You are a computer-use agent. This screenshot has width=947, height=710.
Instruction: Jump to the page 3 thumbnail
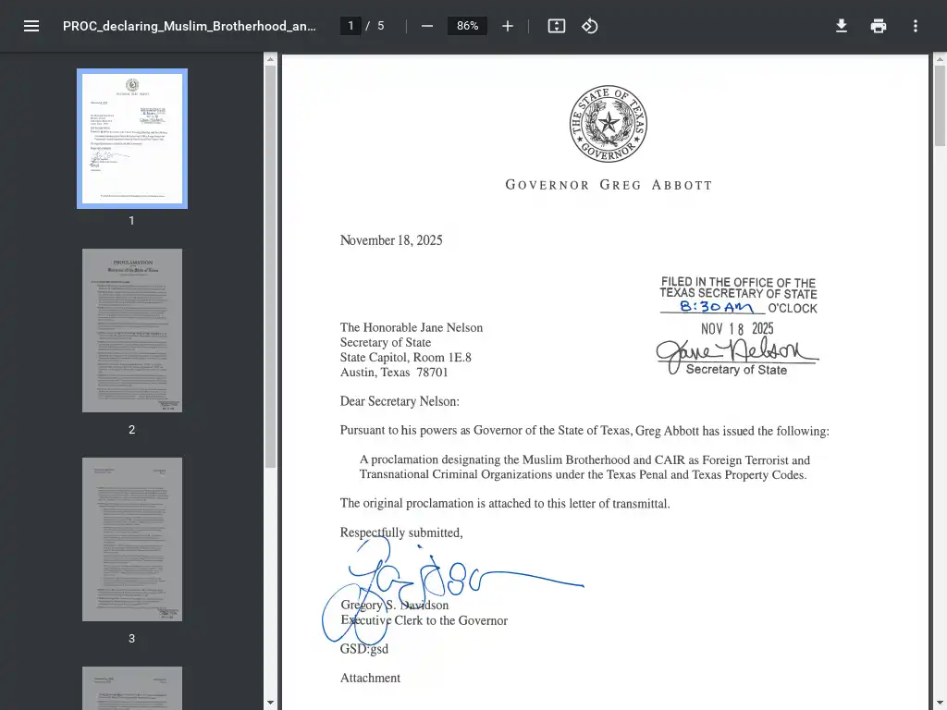132,539
